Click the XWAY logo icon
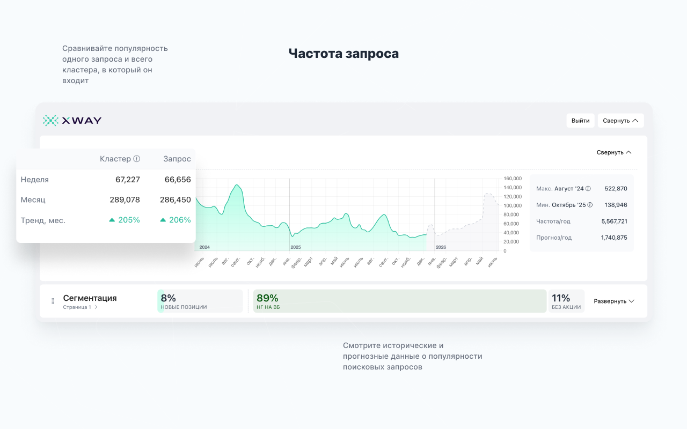The height and width of the screenshot is (429, 687). click(x=51, y=120)
